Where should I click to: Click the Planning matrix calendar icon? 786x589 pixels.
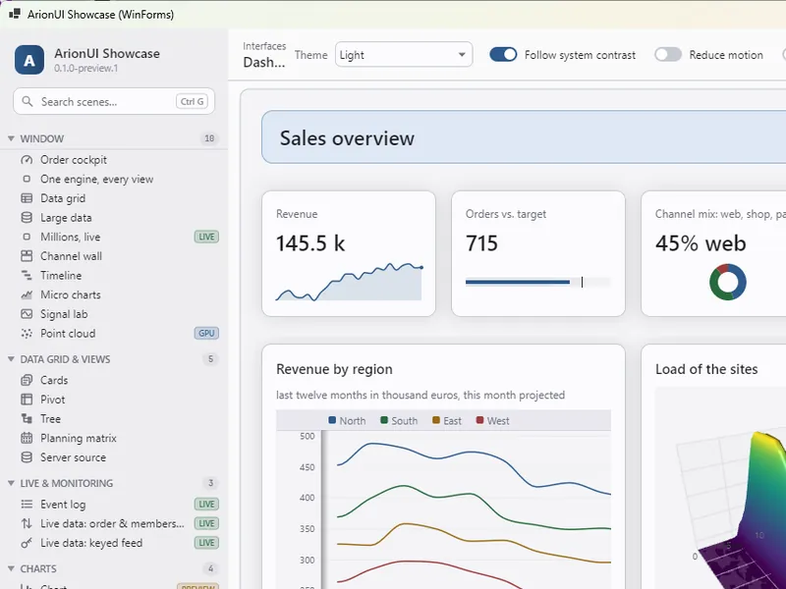click(x=27, y=438)
